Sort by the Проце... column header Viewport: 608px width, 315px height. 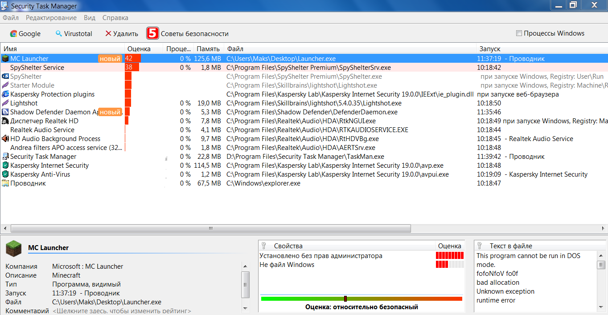click(178, 49)
